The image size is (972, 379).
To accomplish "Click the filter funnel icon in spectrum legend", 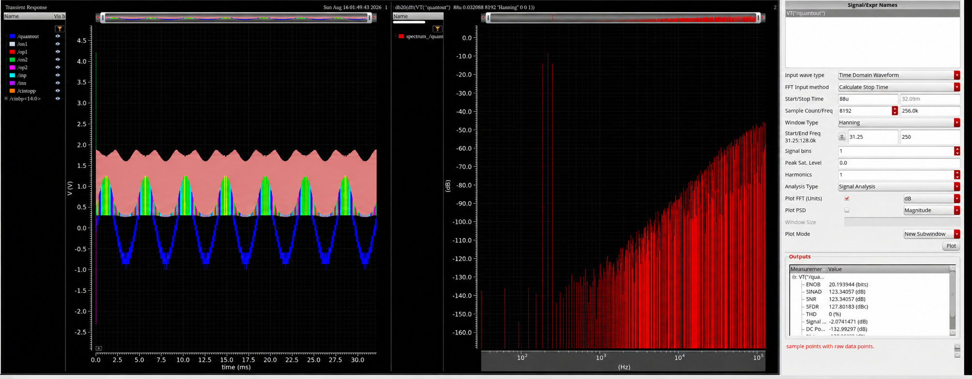I will point(437,29).
